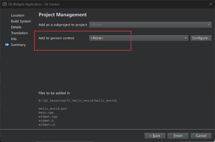
Task: Close the Qt Widgets Application dialog
Action: pyautogui.click(x=210, y=4)
